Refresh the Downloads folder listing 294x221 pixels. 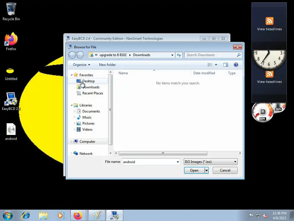click(x=179, y=55)
